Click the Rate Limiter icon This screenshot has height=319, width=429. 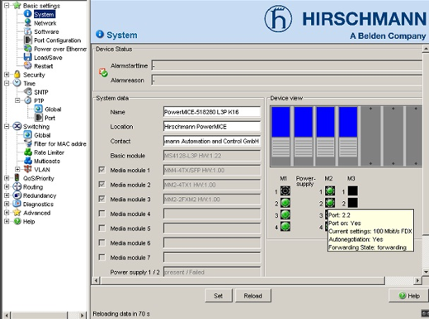[27, 152]
